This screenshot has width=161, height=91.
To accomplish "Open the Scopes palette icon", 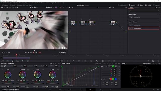I will 153,61.
